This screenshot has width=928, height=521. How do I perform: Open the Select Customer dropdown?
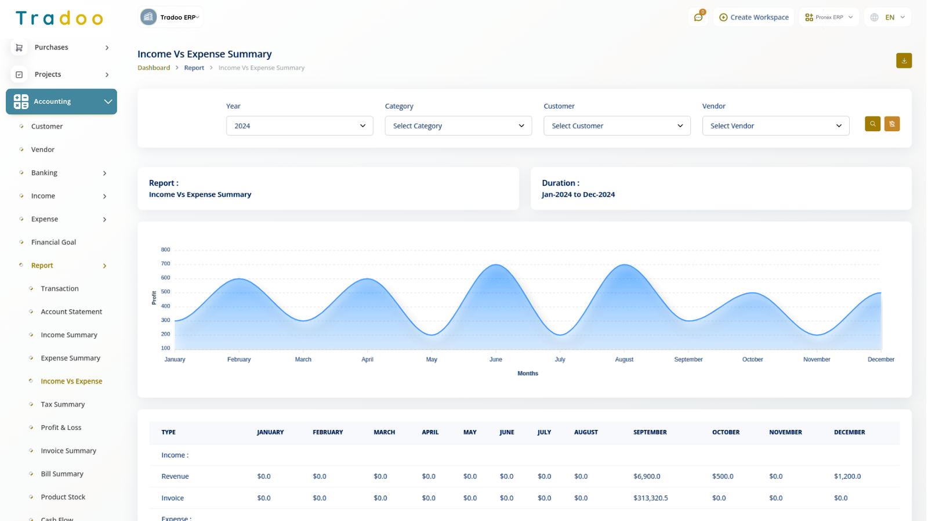(617, 126)
